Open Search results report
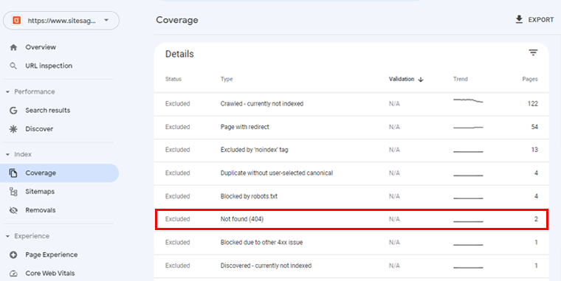This screenshot has width=561, height=281. tap(47, 111)
